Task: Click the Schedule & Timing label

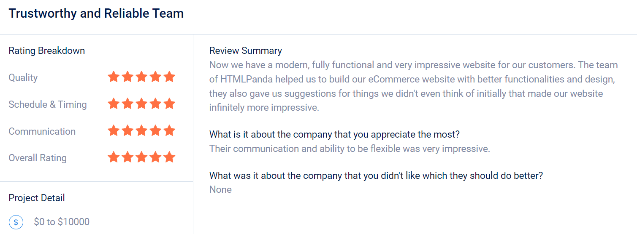Action: (x=48, y=104)
